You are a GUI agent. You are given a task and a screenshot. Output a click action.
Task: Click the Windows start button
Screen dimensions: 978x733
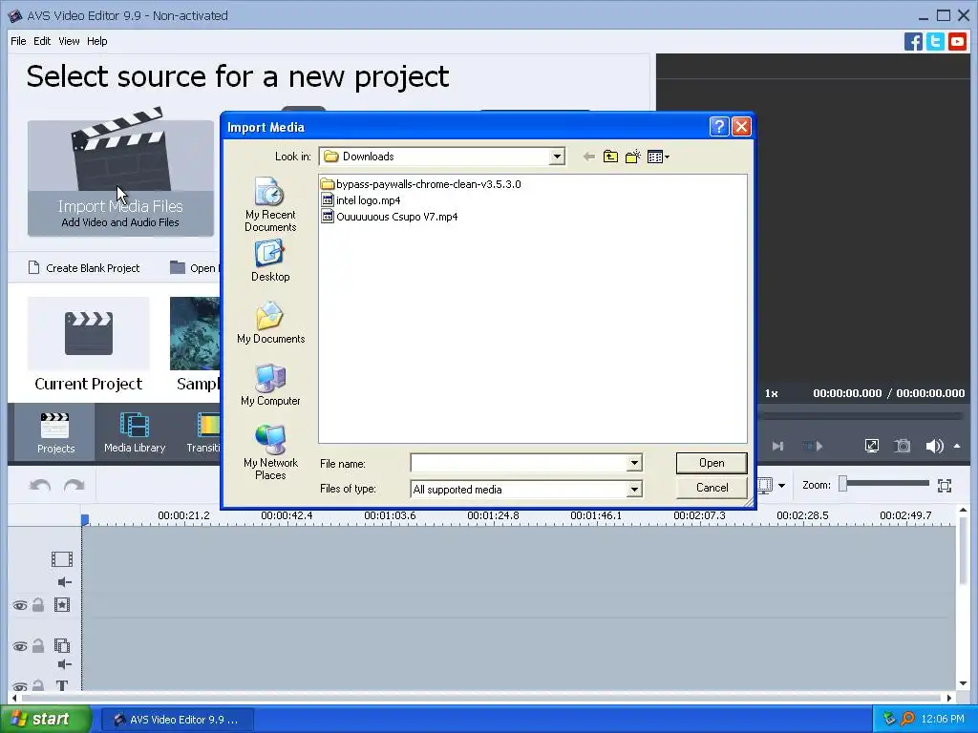[x=45, y=719]
